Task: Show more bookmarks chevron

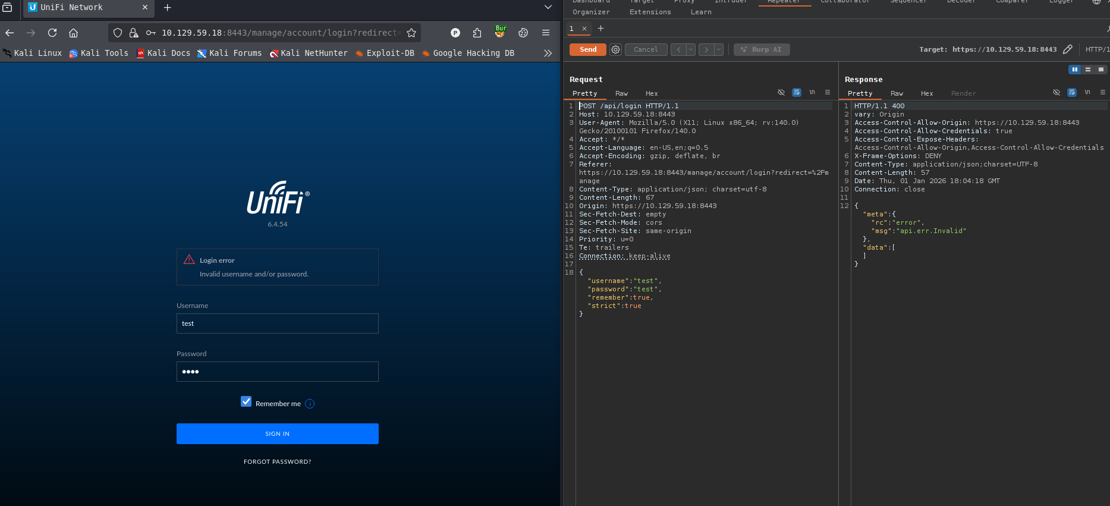Action: point(548,53)
